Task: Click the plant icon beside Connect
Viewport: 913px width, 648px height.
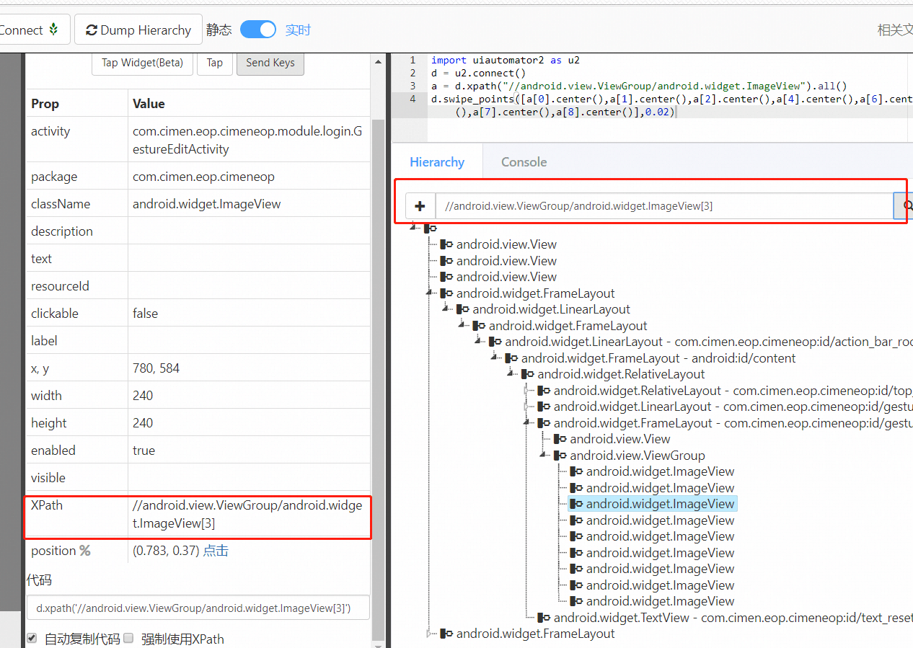Action: click(x=53, y=30)
